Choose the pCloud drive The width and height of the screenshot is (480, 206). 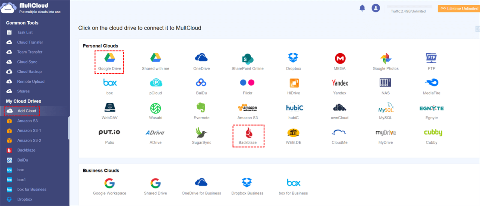pos(156,86)
